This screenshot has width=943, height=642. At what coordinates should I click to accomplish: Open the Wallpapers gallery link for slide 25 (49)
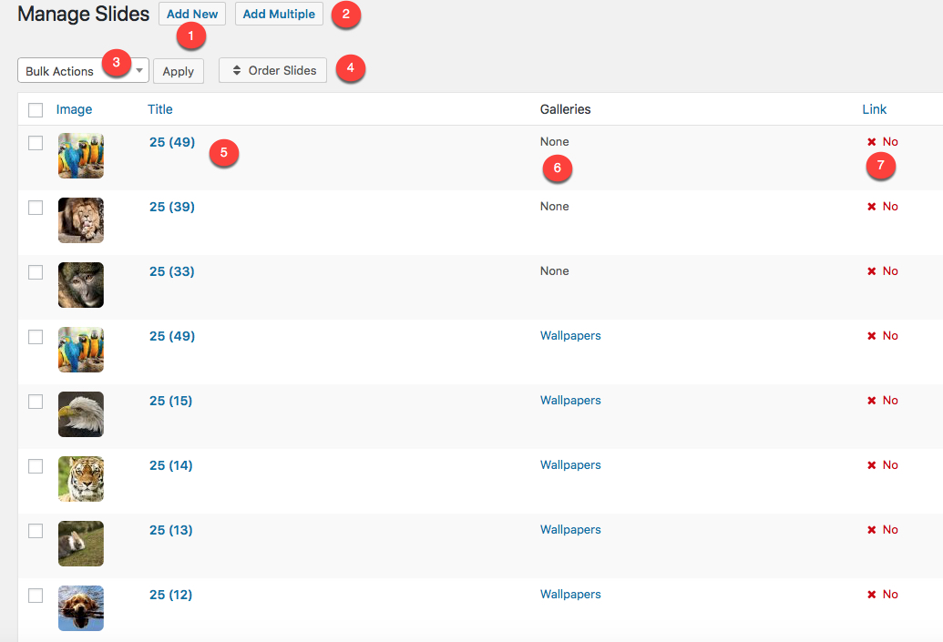tap(570, 335)
